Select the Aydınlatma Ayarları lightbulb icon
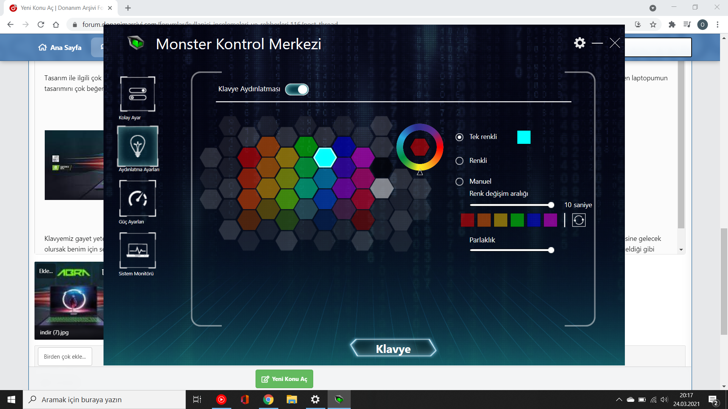 [x=138, y=146]
